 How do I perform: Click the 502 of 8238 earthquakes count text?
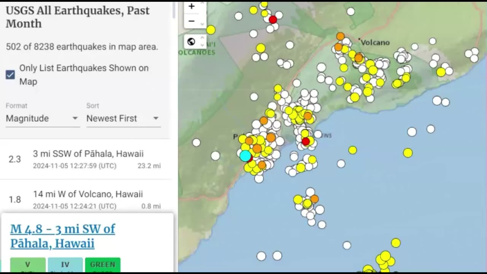[82, 47]
